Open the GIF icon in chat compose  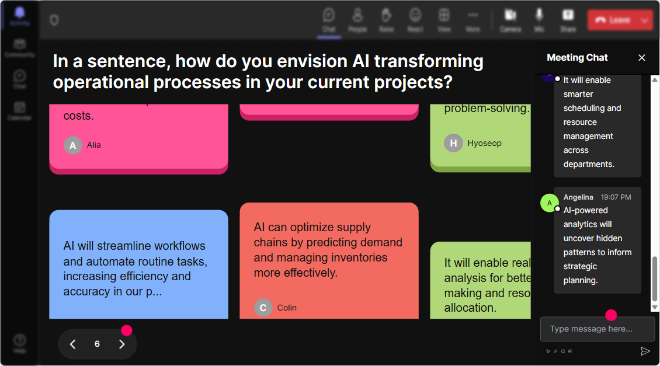[x=571, y=351]
